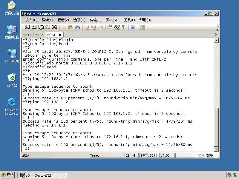This screenshot has width=239, height=179.
Task: Launch Internet Explorer desktop icon
Action: (x=12, y=106)
